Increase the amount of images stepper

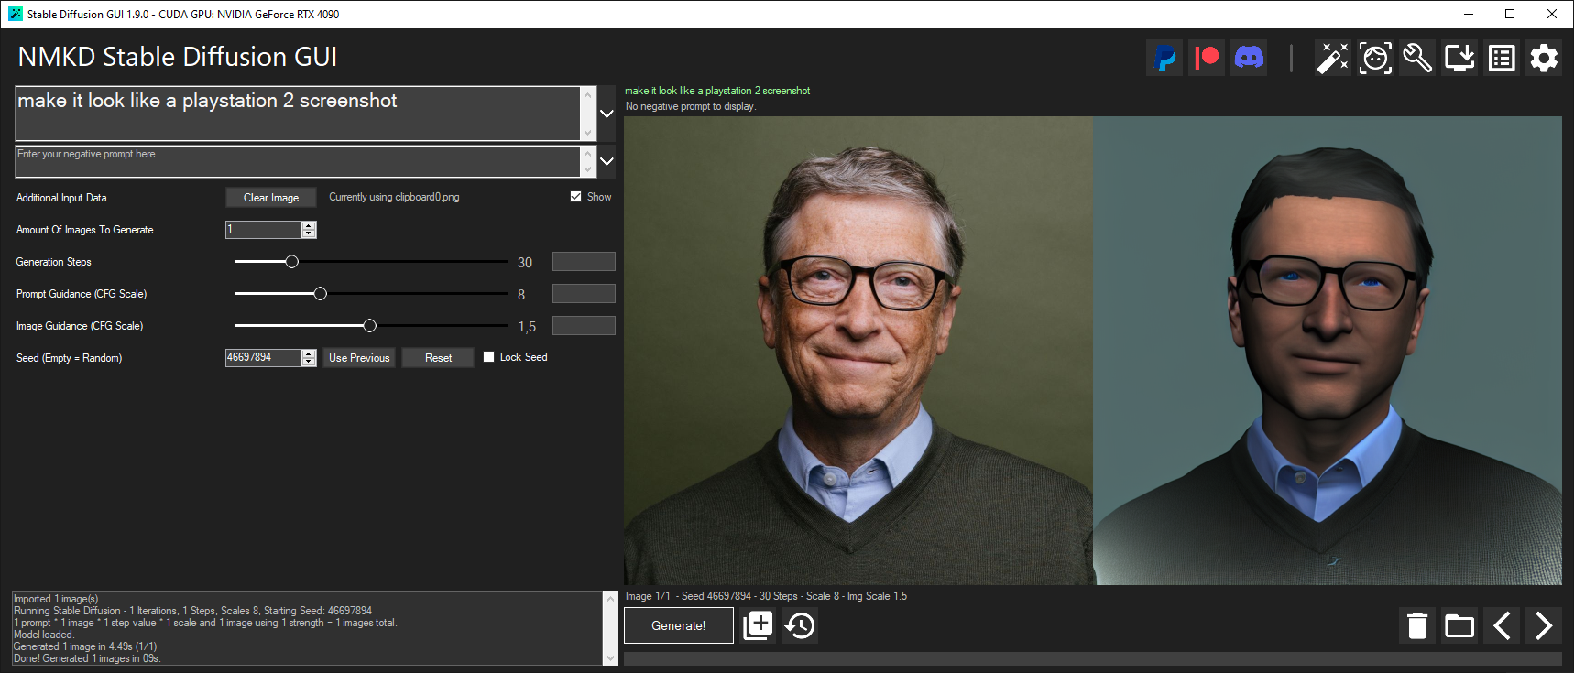(309, 225)
